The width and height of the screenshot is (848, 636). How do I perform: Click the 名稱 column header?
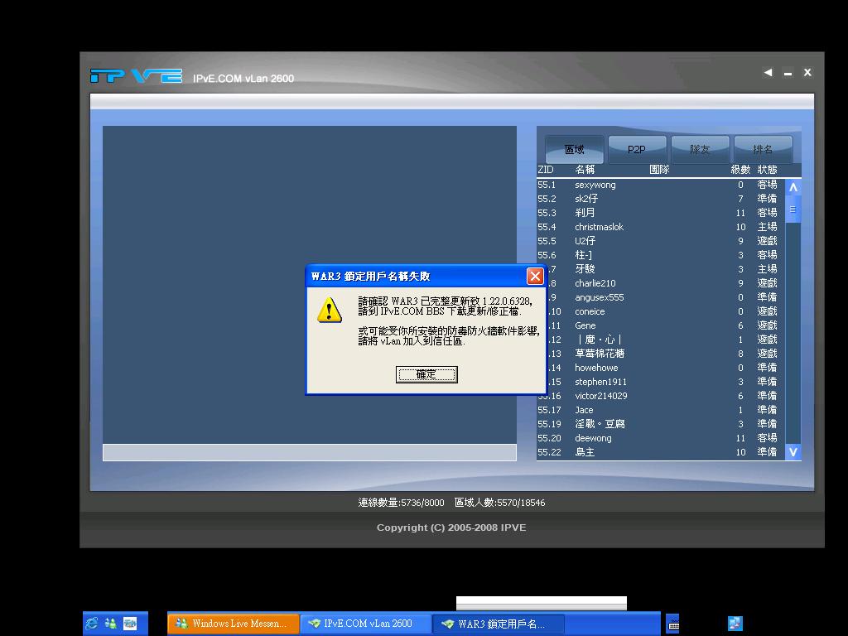coord(585,170)
